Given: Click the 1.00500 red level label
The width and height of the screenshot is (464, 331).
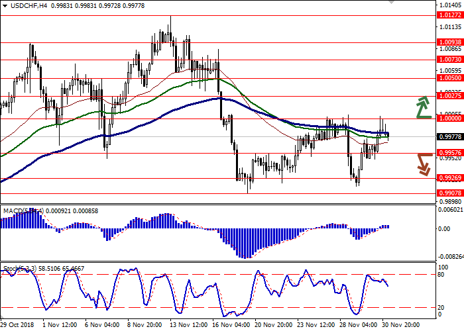Looking at the screenshot, I should click(x=449, y=78).
